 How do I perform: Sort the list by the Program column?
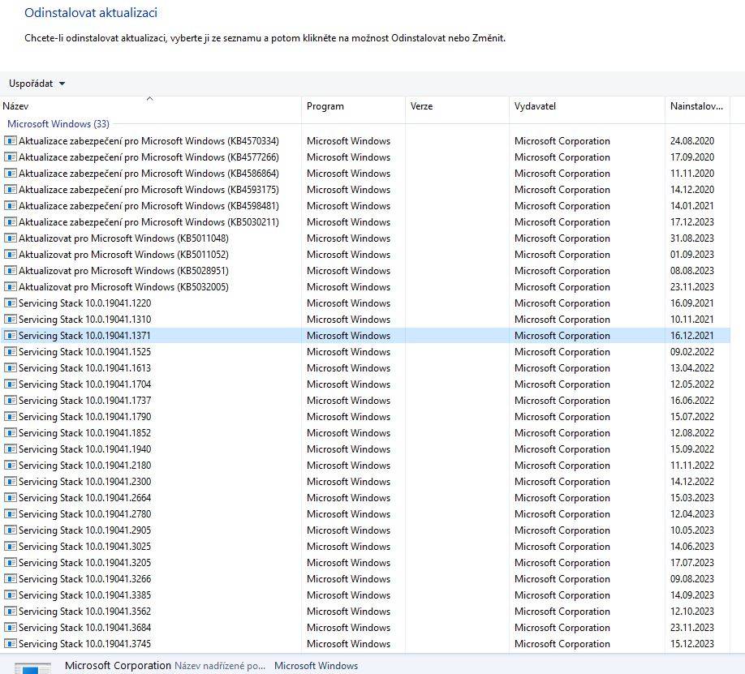point(354,106)
